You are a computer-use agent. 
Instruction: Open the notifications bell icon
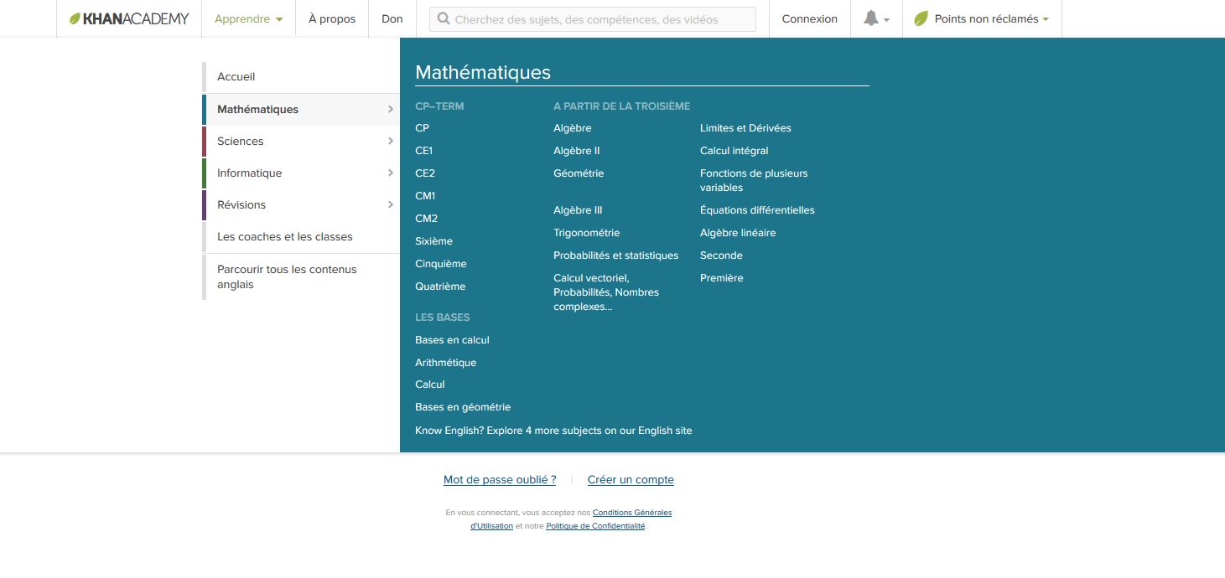click(871, 18)
